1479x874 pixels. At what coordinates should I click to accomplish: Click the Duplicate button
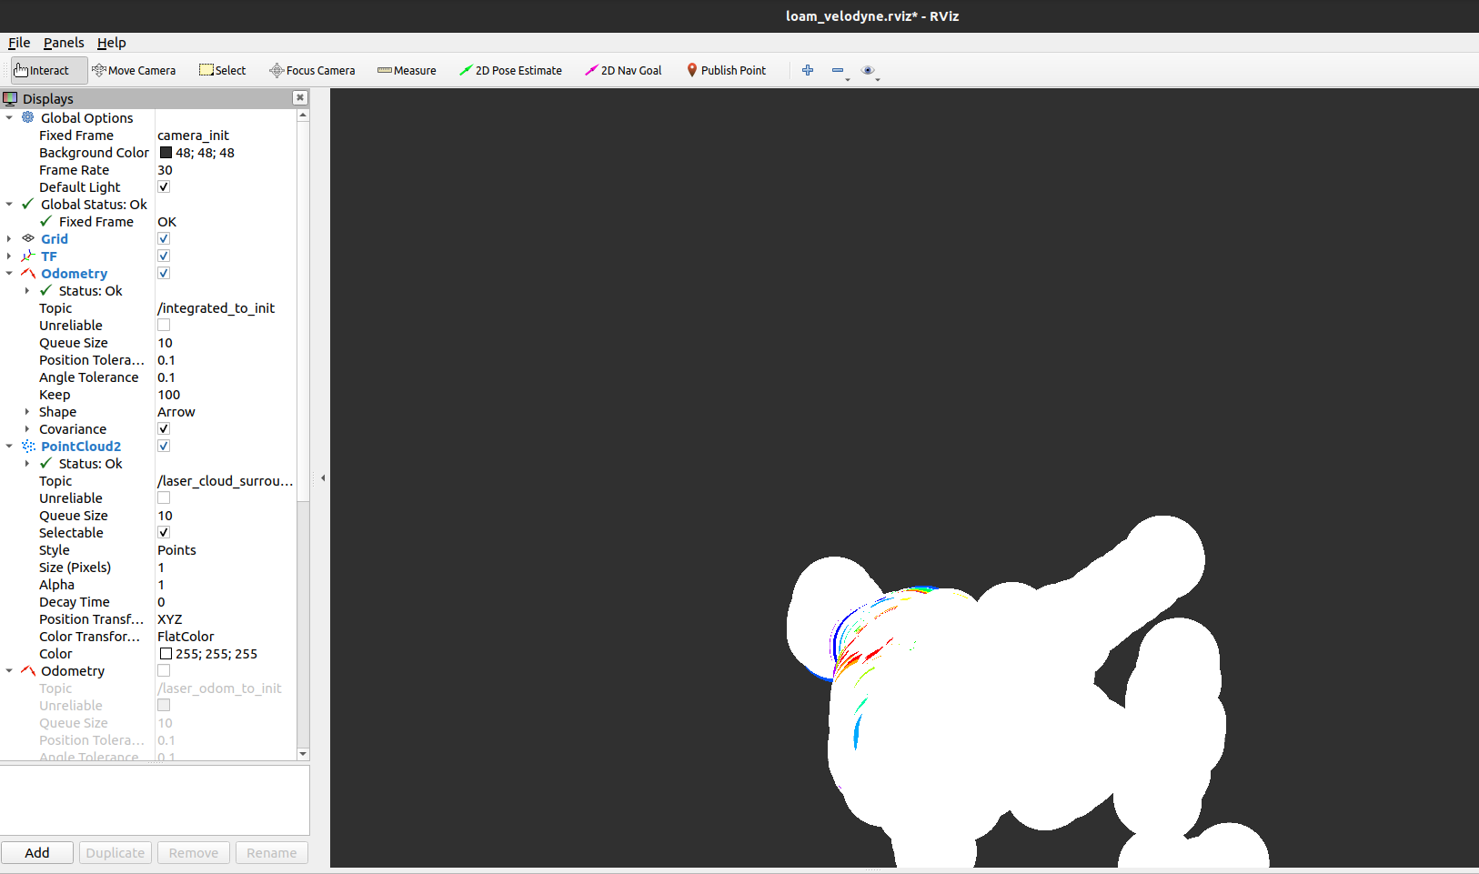[x=116, y=852]
